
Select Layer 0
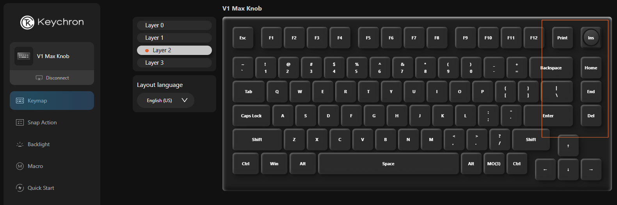tap(174, 25)
